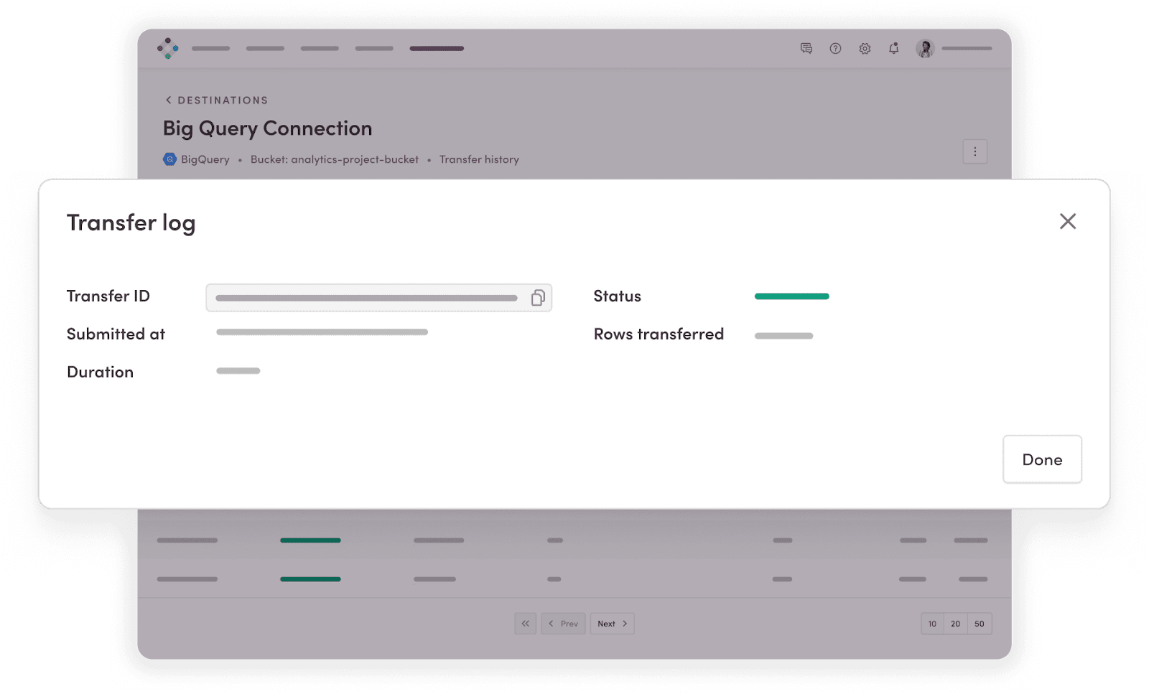The height and width of the screenshot is (694, 1149).
Task: Go to Next page
Action: pos(612,624)
